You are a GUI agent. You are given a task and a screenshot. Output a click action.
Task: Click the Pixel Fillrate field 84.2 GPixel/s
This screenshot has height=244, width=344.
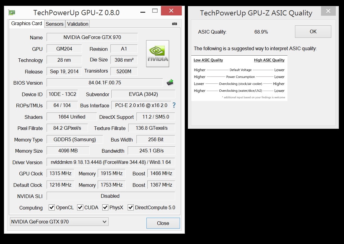click(x=67, y=128)
